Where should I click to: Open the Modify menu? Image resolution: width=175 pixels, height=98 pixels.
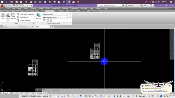point(65,8)
